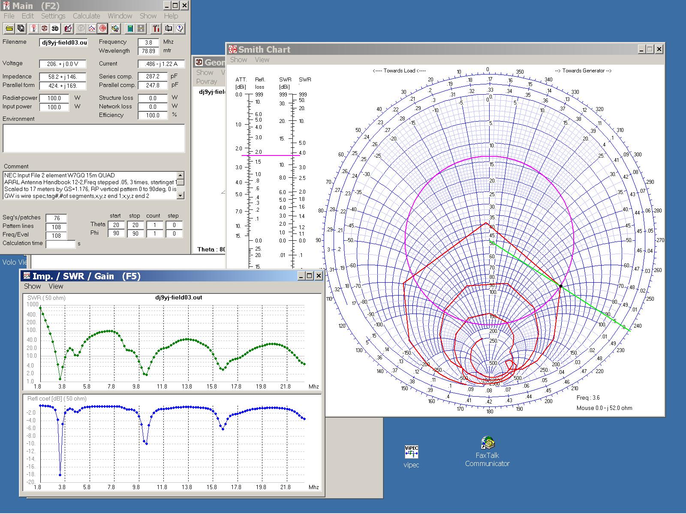
Task: Click the save output disks icon
Action: click(x=21, y=28)
